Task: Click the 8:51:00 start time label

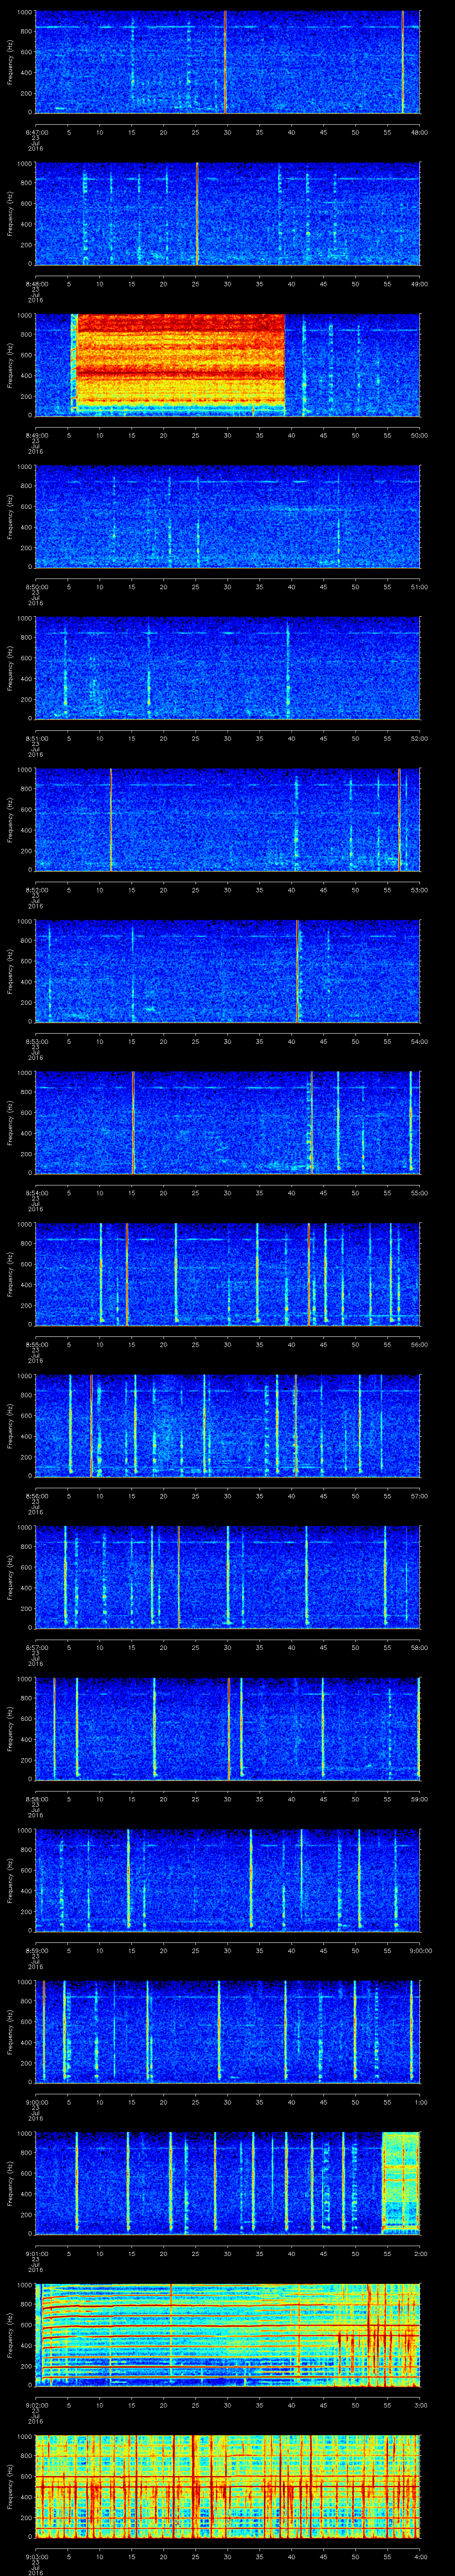Action: (x=36, y=738)
